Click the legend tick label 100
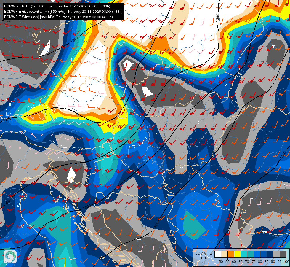The width and height of the screenshot is (290, 267). (286, 262)
